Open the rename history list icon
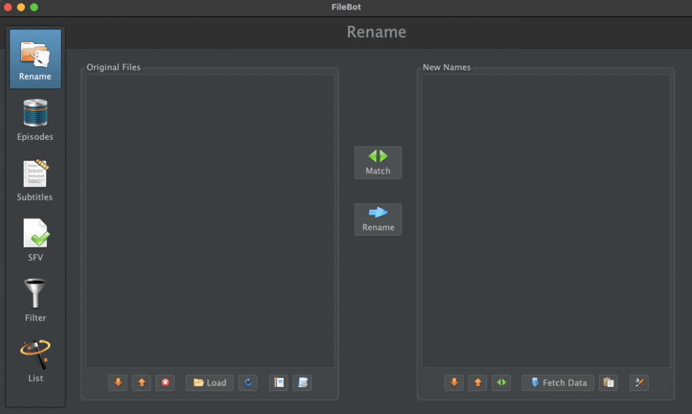 tap(278, 383)
